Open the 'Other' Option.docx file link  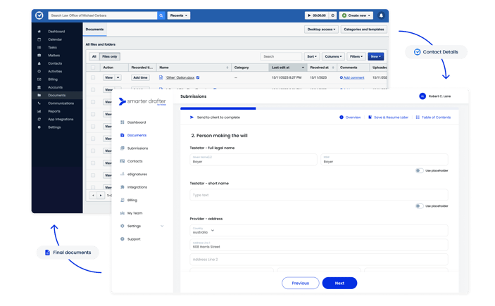(x=180, y=77)
